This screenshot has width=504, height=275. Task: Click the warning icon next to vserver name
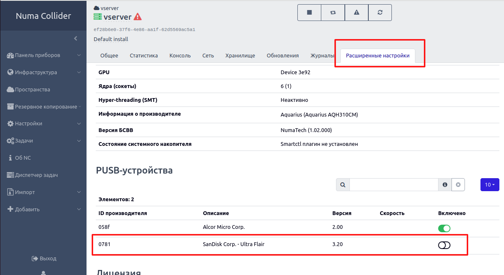pyautogui.click(x=137, y=17)
